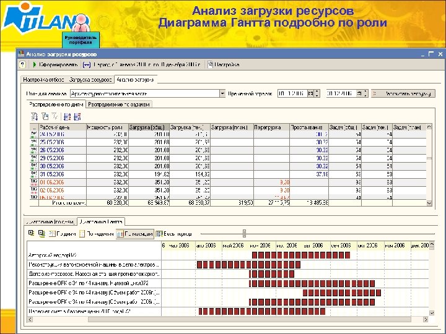Click the 1C icon in window title bar
This screenshot has height=334, width=446.
[21, 54]
